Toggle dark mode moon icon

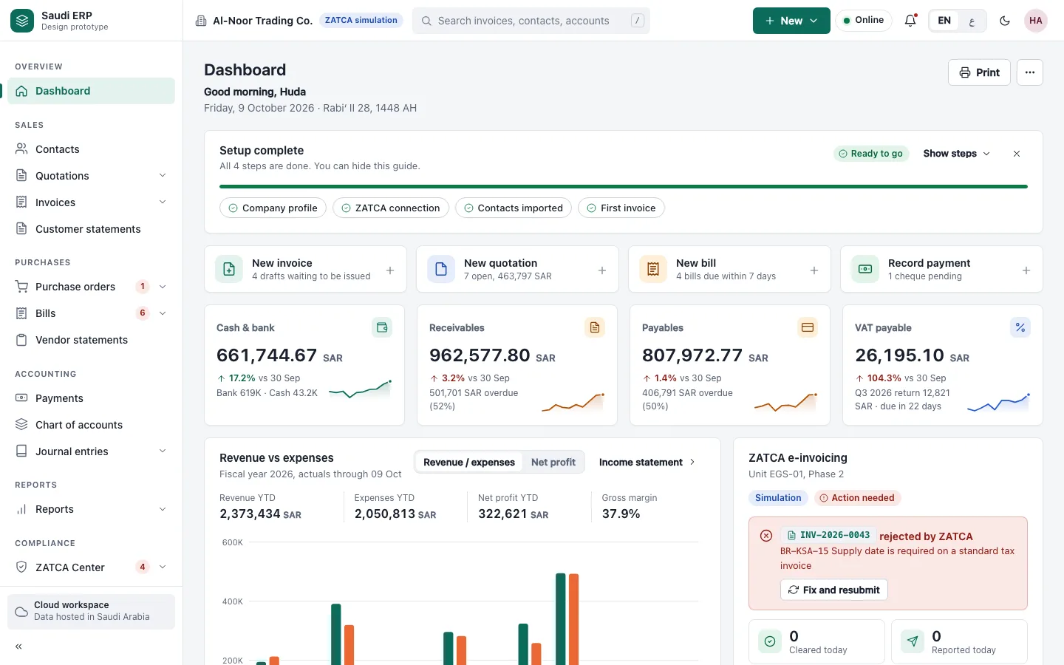tap(1005, 21)
